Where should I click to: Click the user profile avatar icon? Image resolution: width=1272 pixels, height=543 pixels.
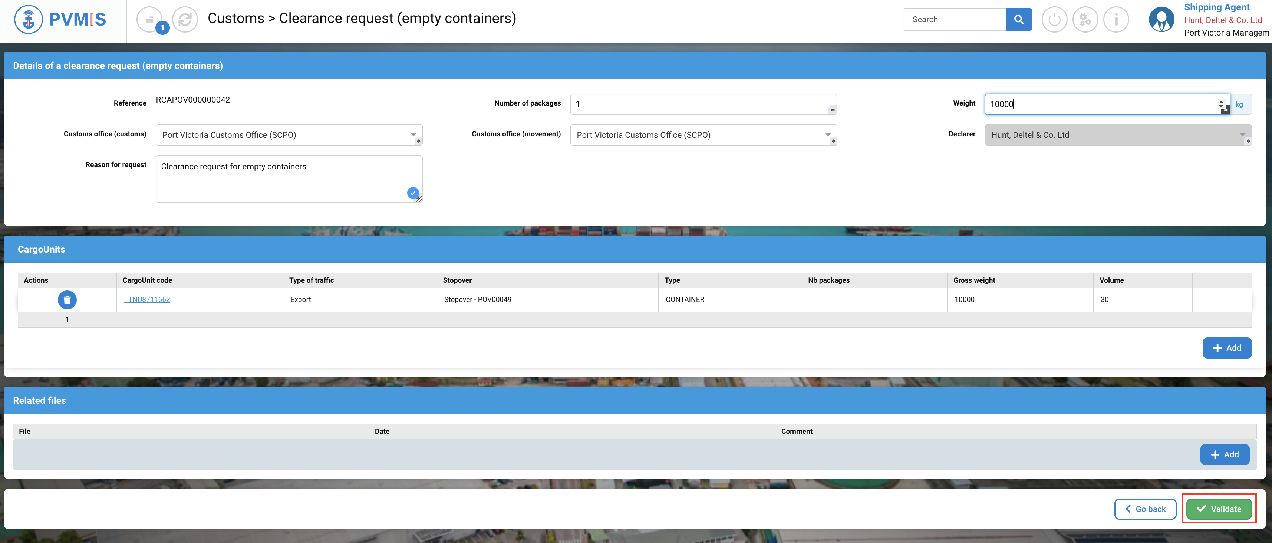coord(1161,20)
